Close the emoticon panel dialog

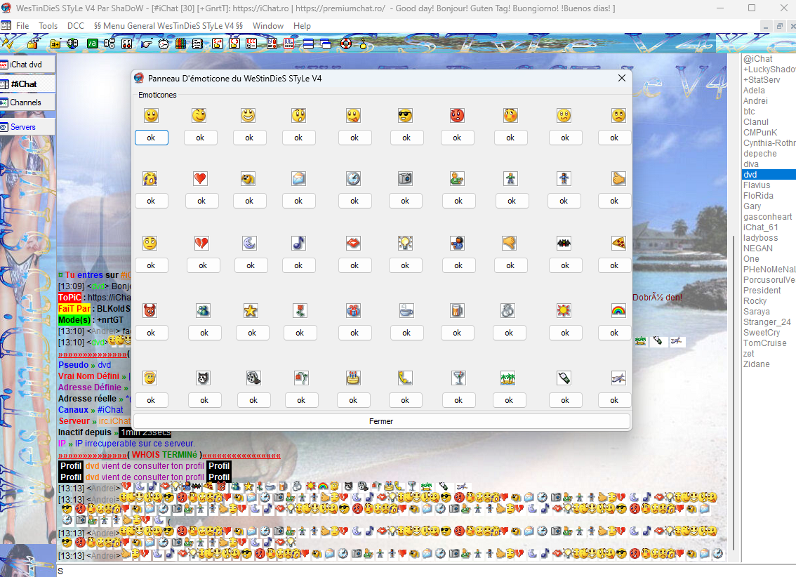(622, 78)
